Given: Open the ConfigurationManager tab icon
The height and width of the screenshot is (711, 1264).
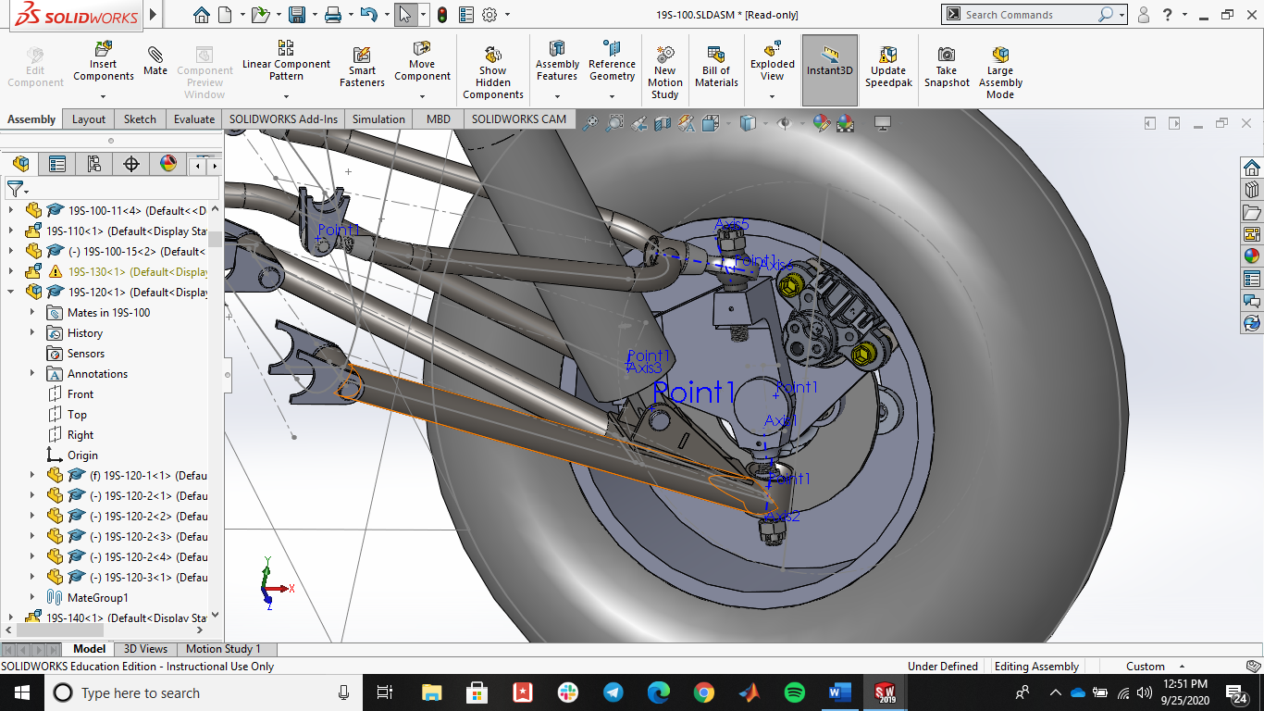Looking at the screenshot, I should point(94,164).
